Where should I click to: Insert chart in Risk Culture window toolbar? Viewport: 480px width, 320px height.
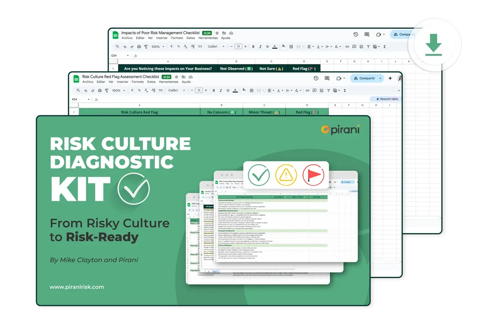coord(321,90)
